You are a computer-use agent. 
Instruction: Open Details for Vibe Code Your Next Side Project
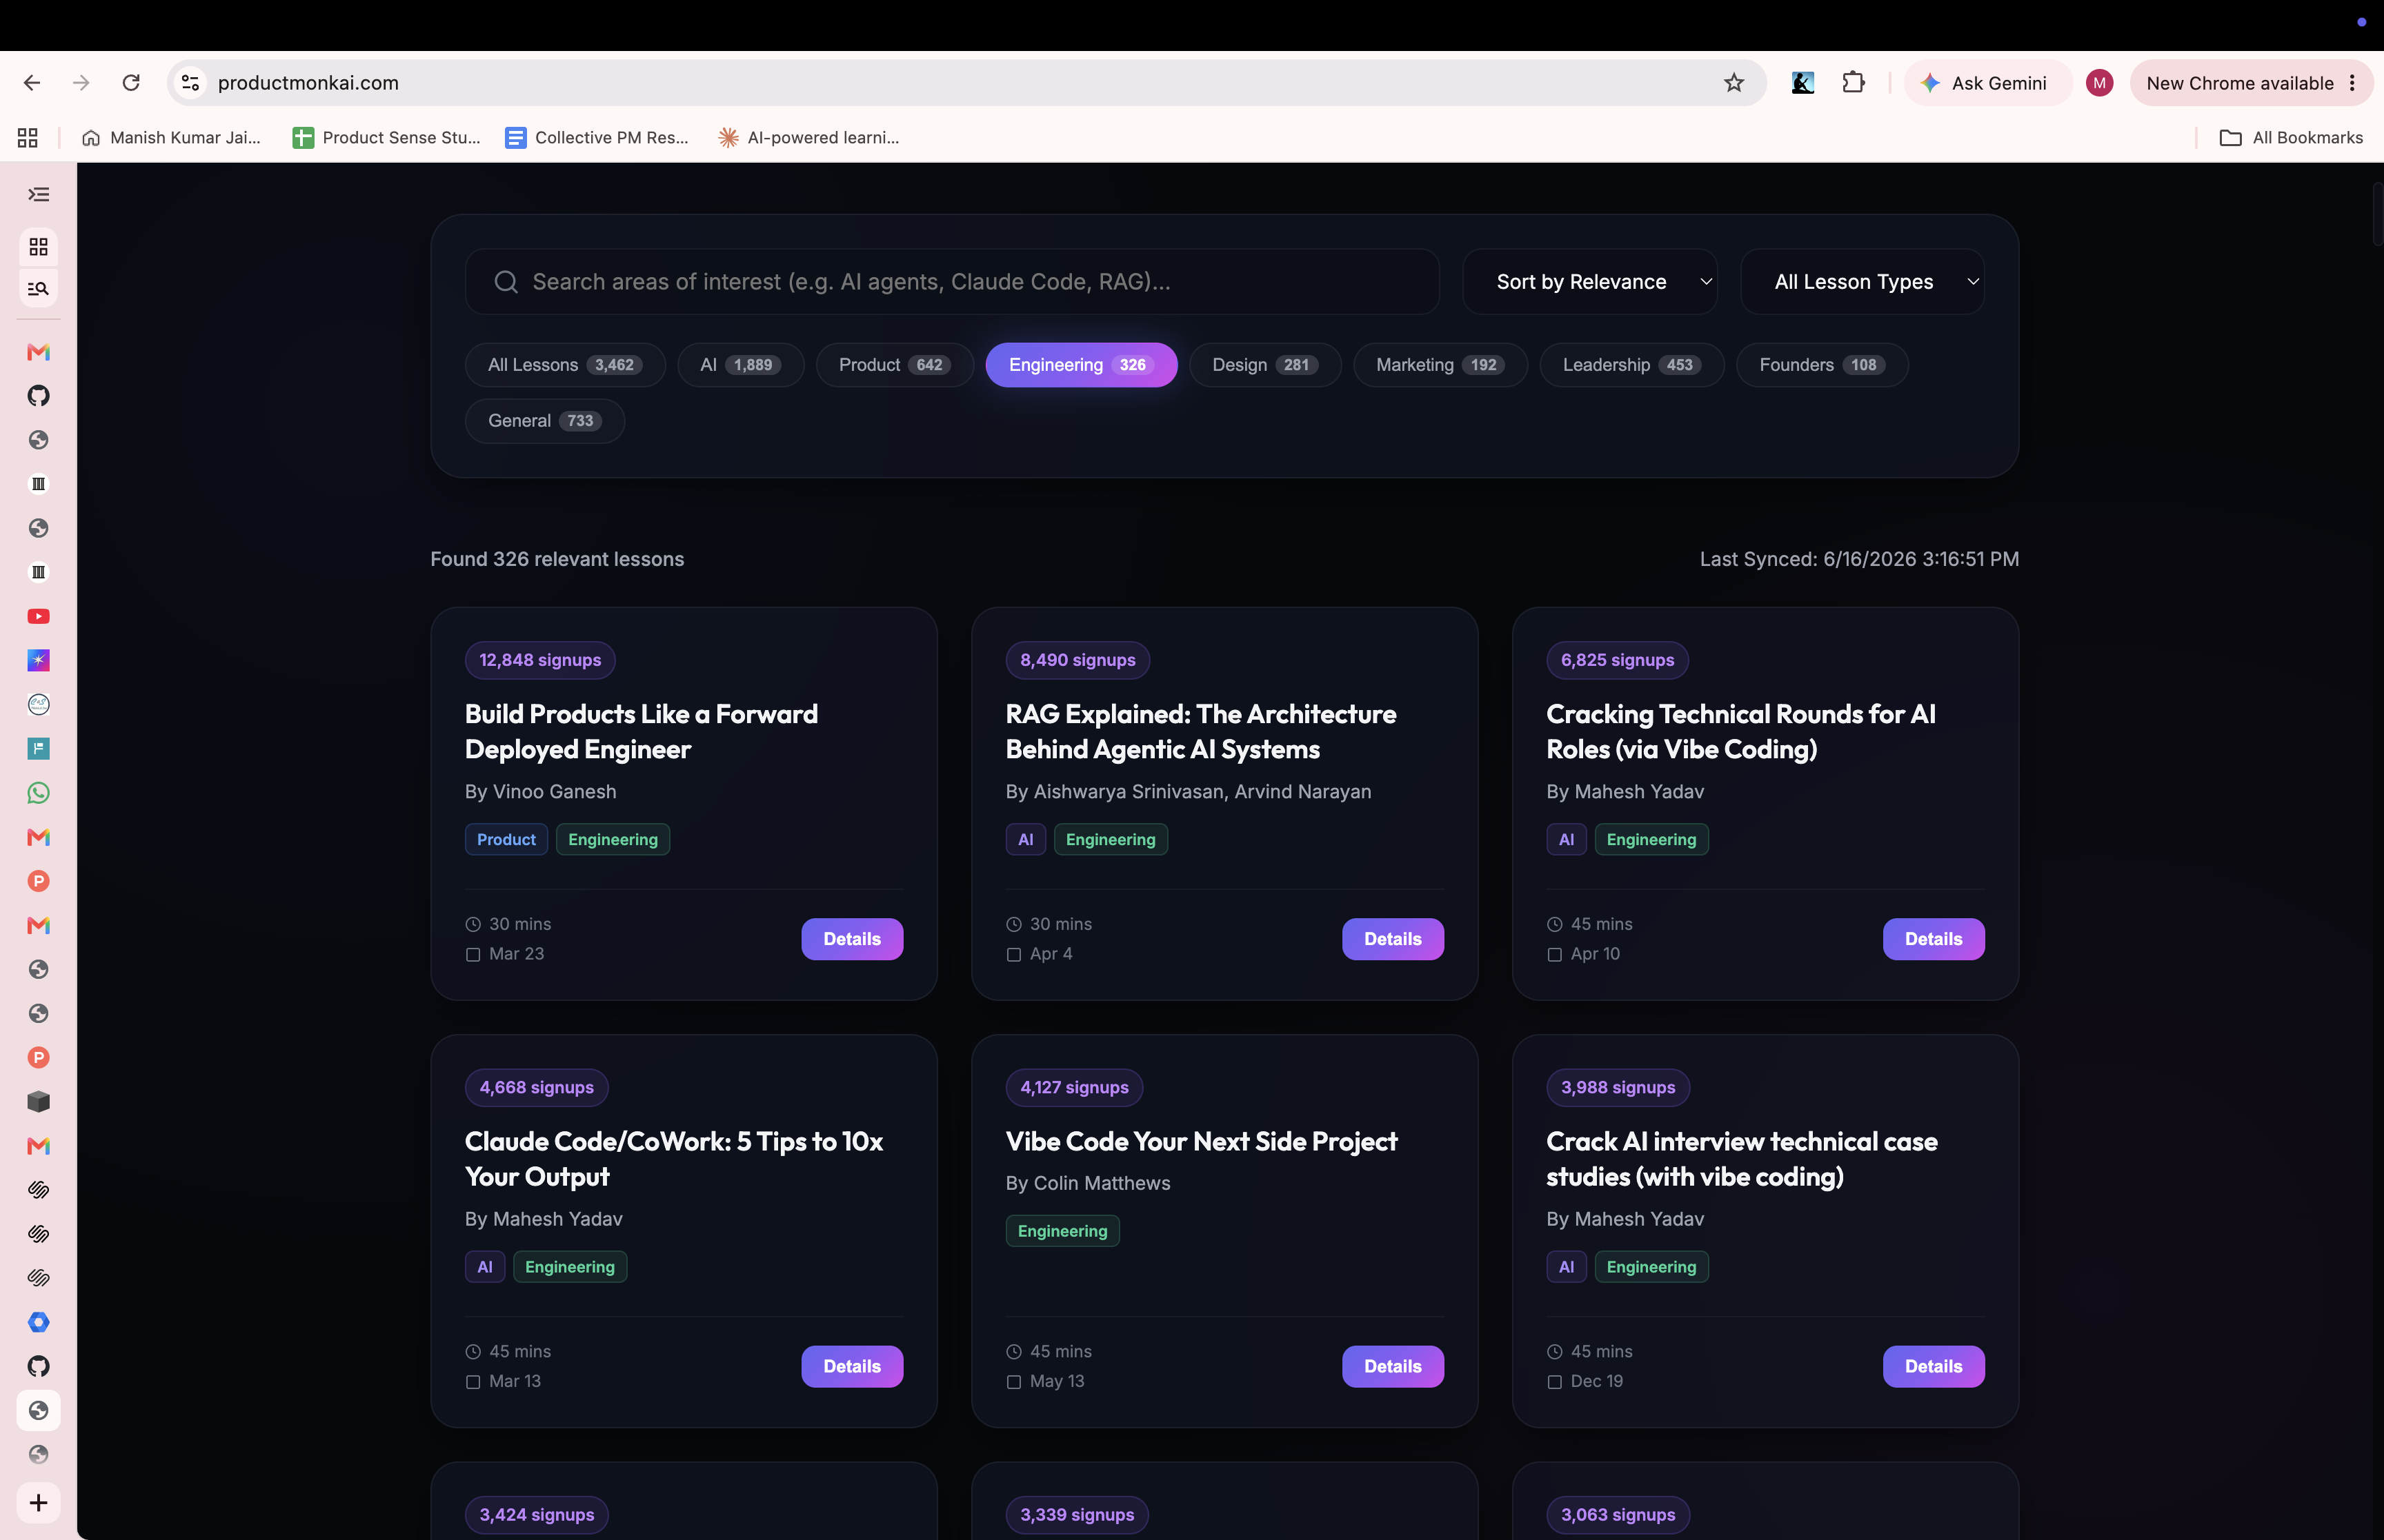coord(1393,1366)
